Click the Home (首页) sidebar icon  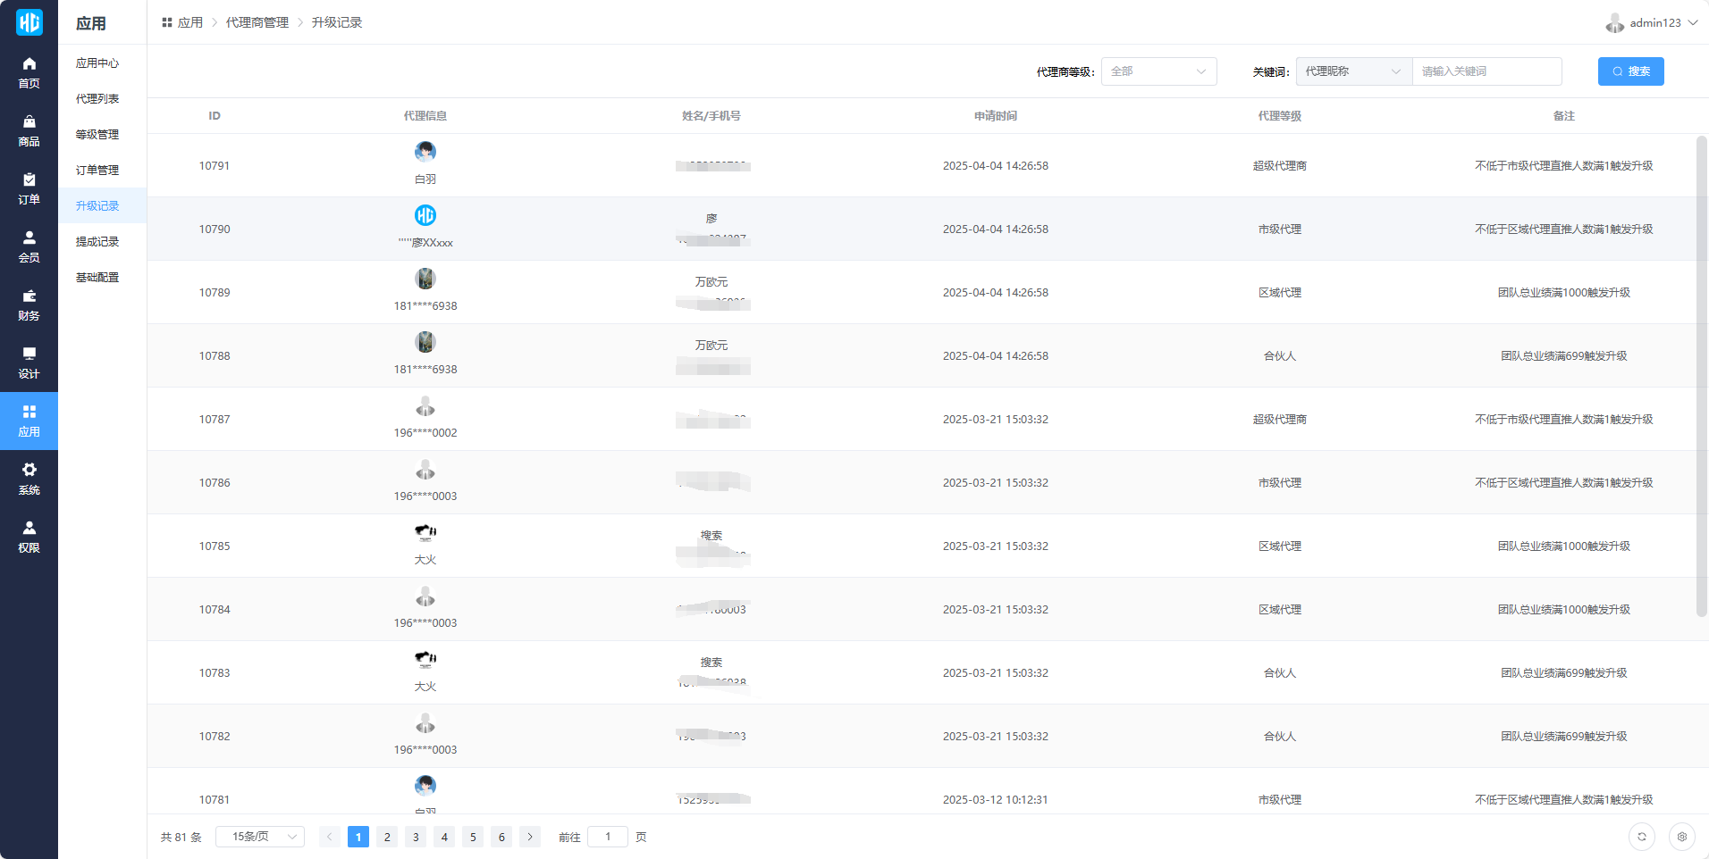[29, 72]
